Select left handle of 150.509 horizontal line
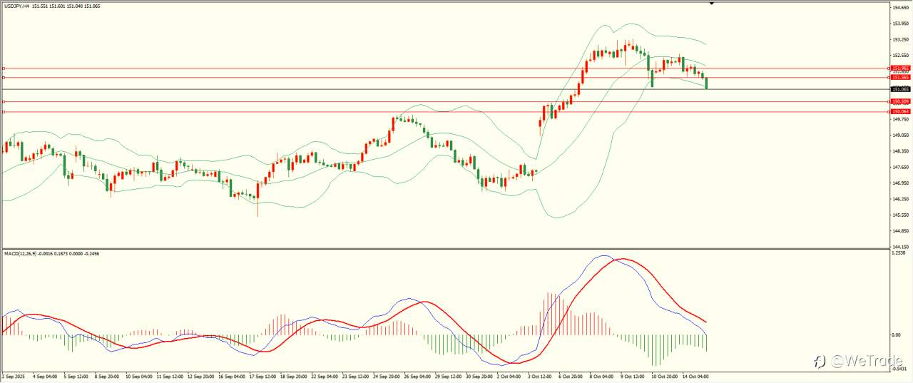This screenshot has height=383, width=913. coord(4,102)
